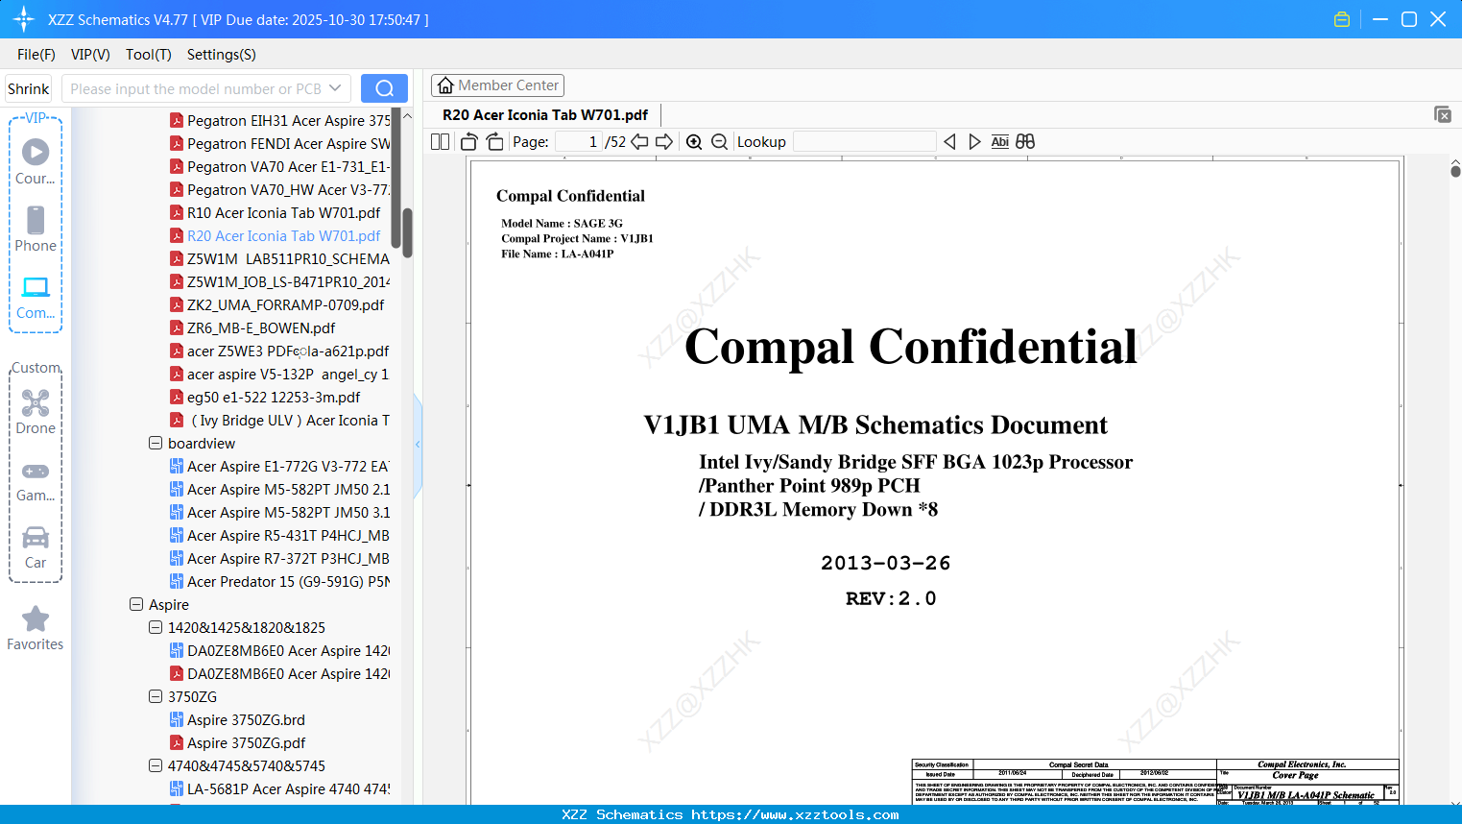Go to next page arrow
Screen dimensions: 1462x824
664,141
